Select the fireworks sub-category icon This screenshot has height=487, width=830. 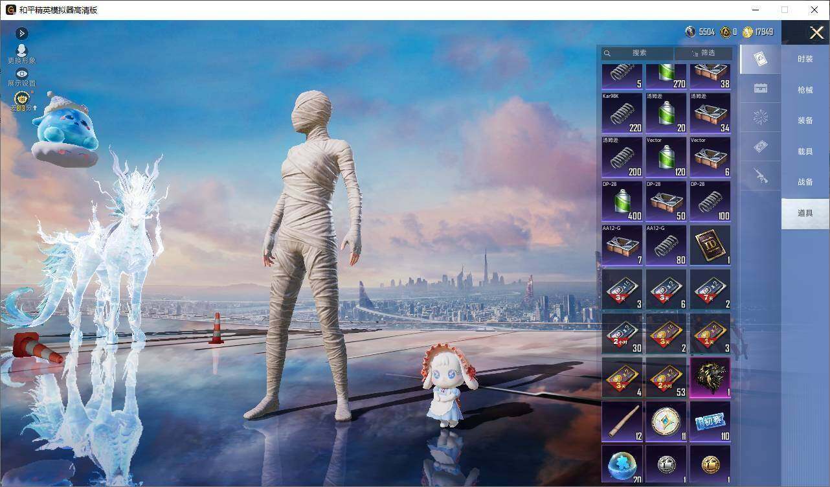761,118
